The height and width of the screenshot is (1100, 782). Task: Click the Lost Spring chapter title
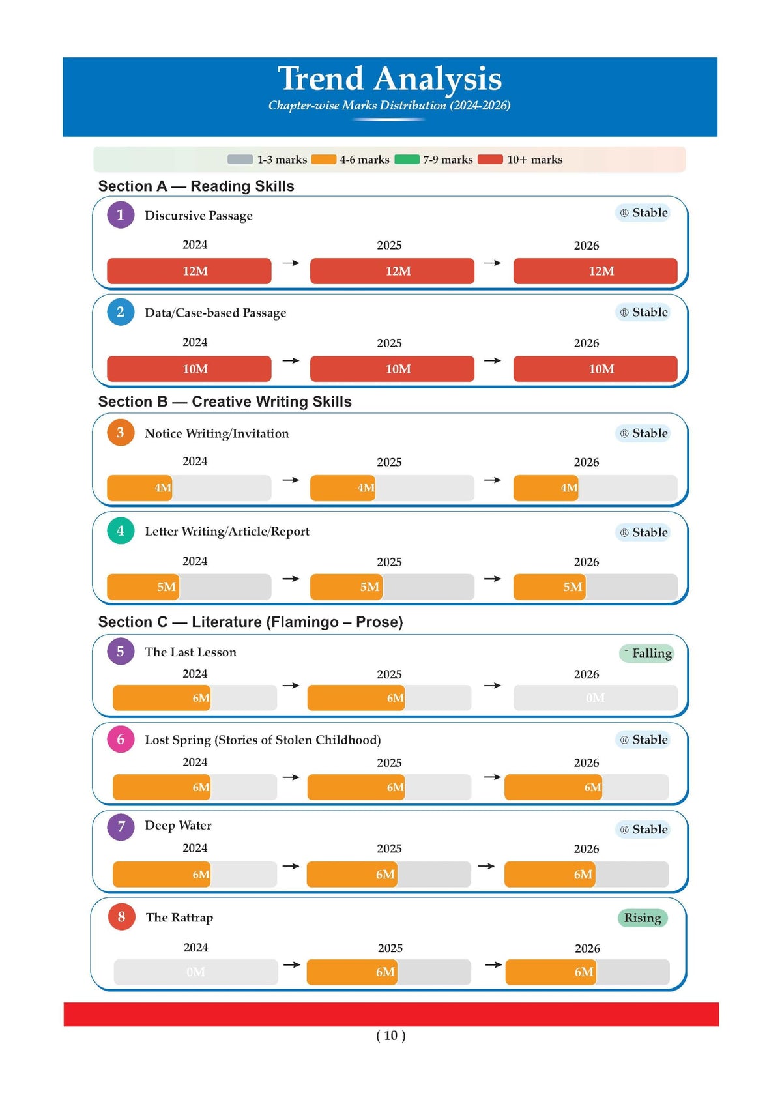point(263,740)
